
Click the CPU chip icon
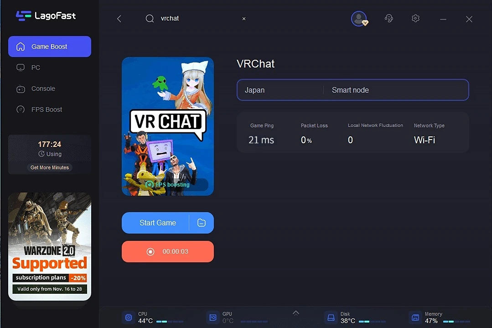point(128,318)
